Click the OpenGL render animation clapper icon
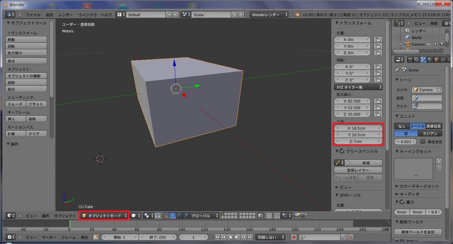453x244 pixels. point(303,215)
